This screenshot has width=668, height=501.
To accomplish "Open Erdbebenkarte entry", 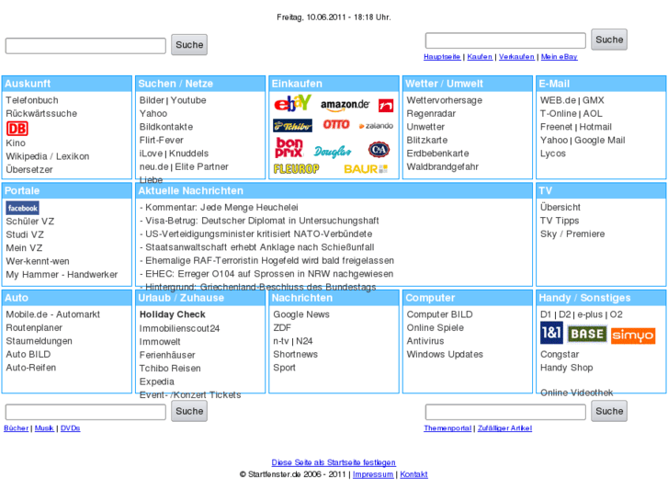I will (438, 154).
